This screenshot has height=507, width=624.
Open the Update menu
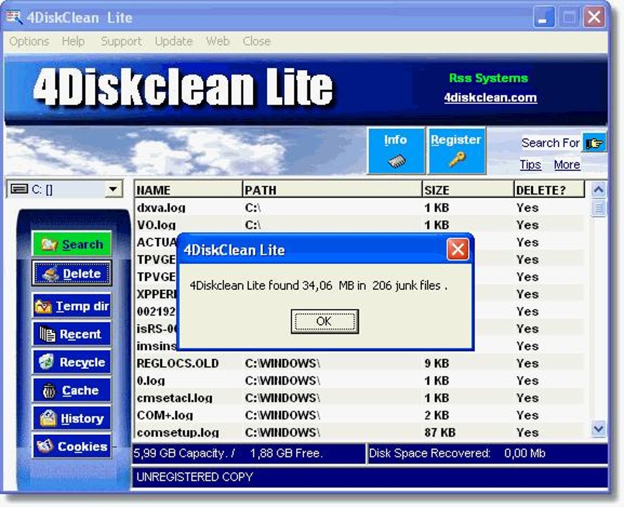(174, 41)
